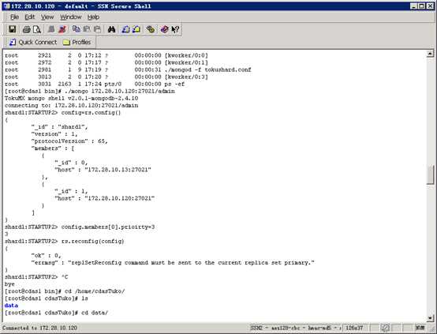
Task: Open Find with the binoculars icon
Action: coord(111,29)
